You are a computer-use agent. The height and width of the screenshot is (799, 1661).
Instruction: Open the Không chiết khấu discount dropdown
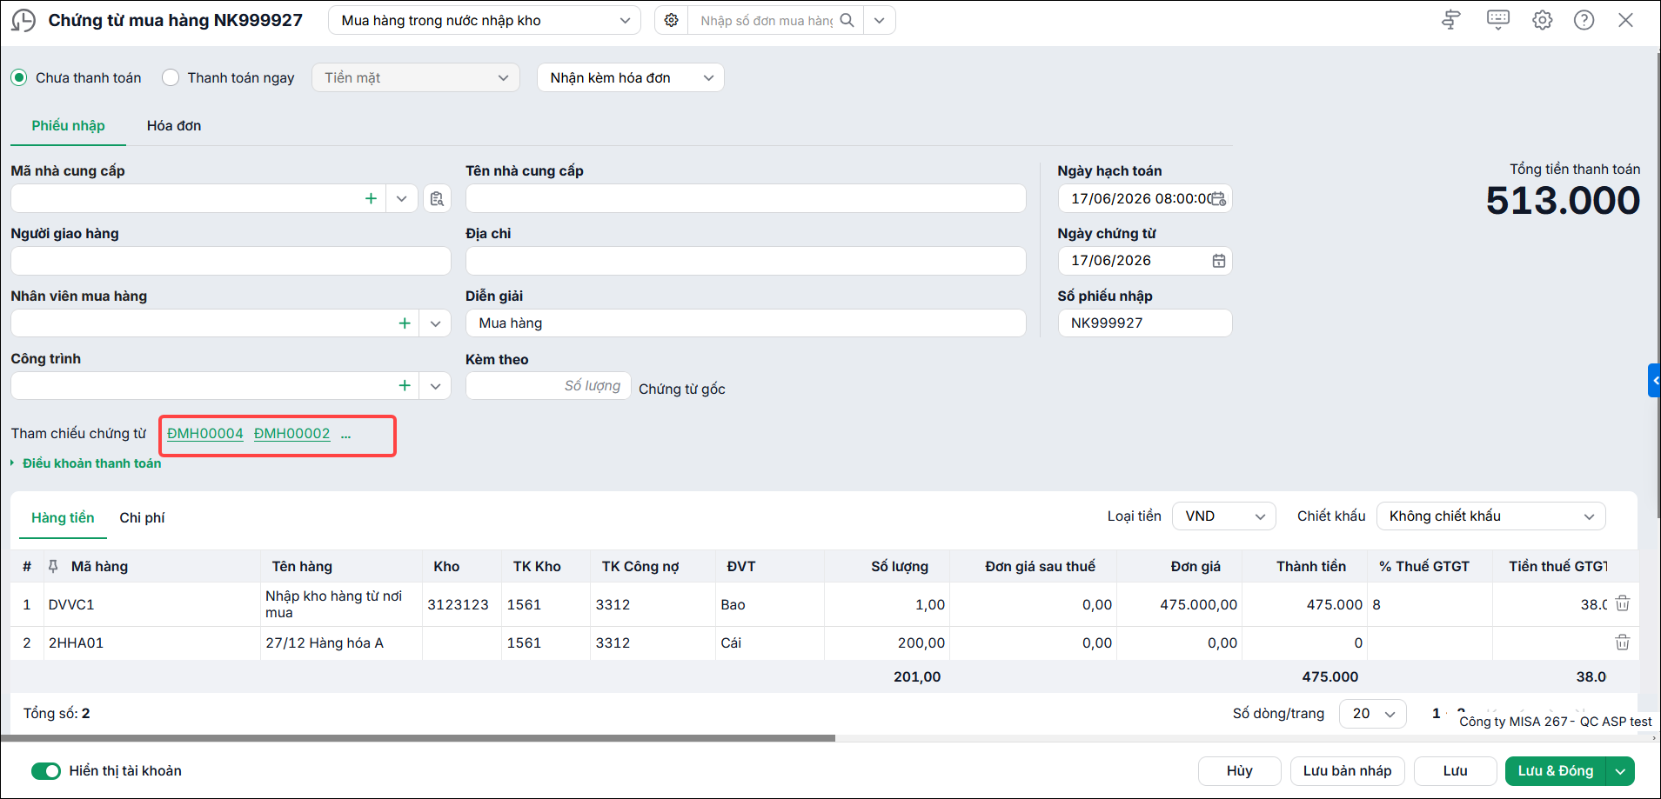1491,516
